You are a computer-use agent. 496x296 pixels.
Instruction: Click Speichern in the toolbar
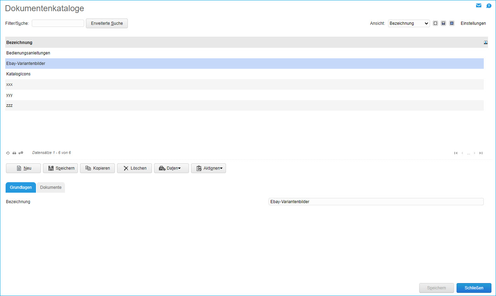point(60,168)
